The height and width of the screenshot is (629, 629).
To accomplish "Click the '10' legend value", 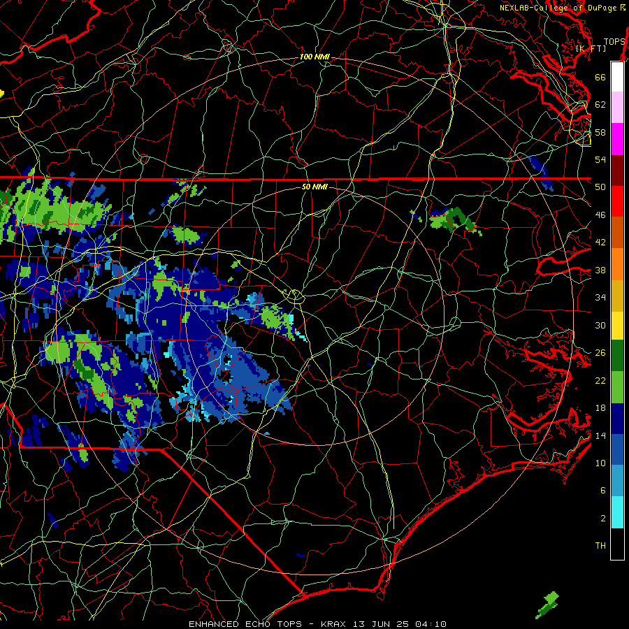I will pyautogui.click(x=600, y=463).
